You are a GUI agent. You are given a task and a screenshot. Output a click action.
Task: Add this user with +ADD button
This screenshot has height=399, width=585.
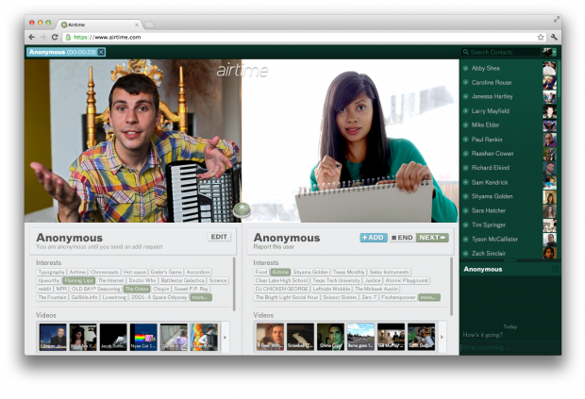click(x=374, y=238)
